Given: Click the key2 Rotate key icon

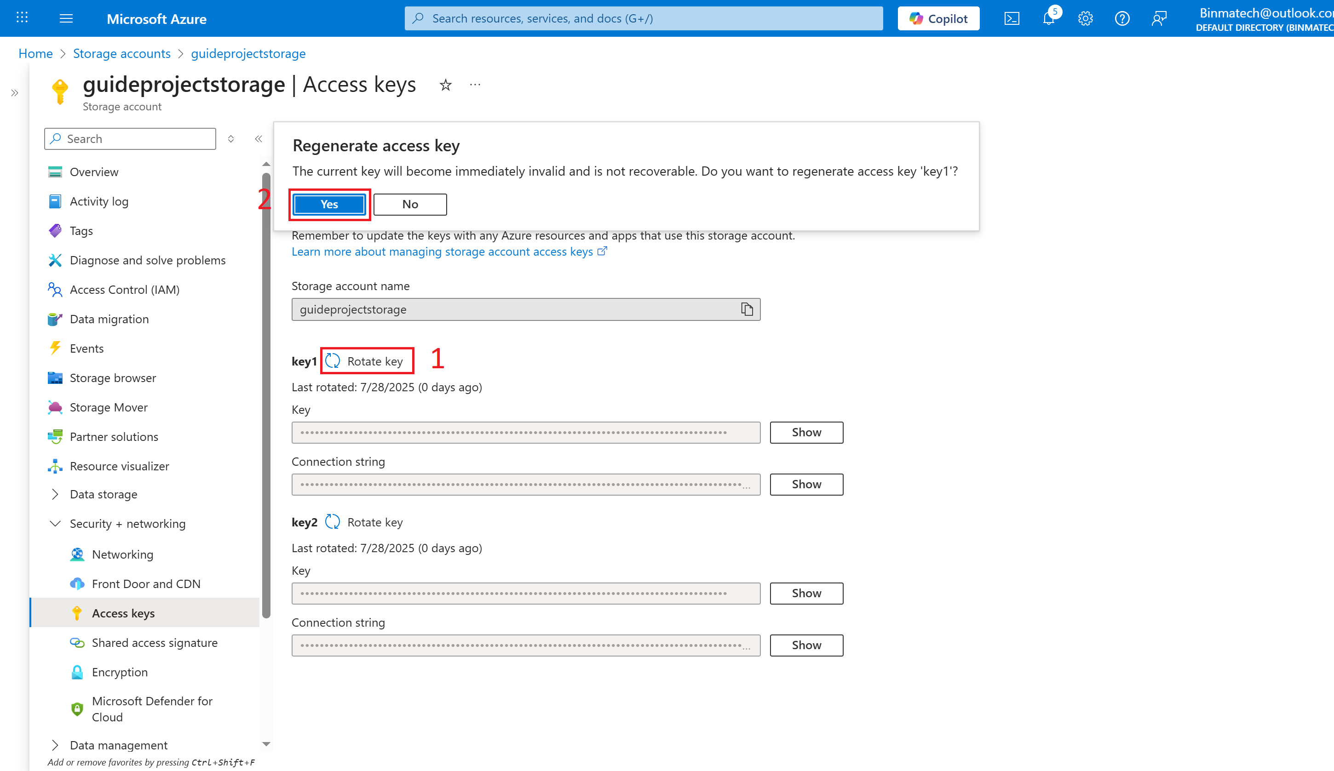Looking at the screenshot, I should (333, 522).
